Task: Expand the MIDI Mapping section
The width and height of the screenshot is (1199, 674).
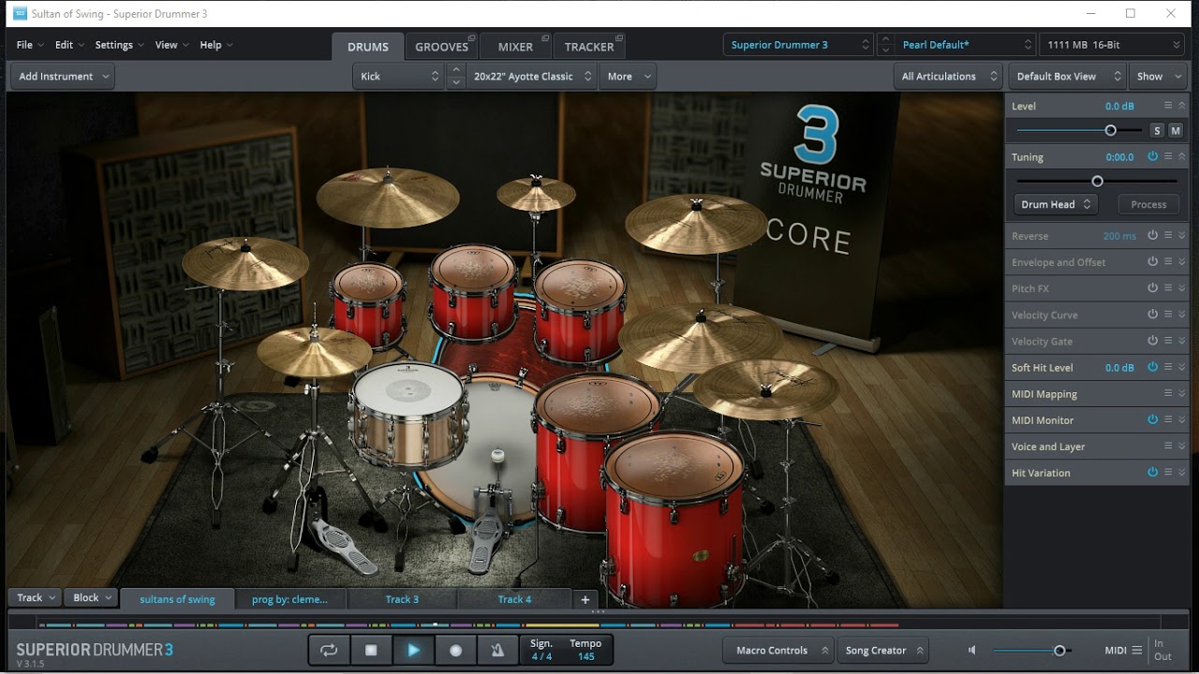Action: [x=1182, y=393]
